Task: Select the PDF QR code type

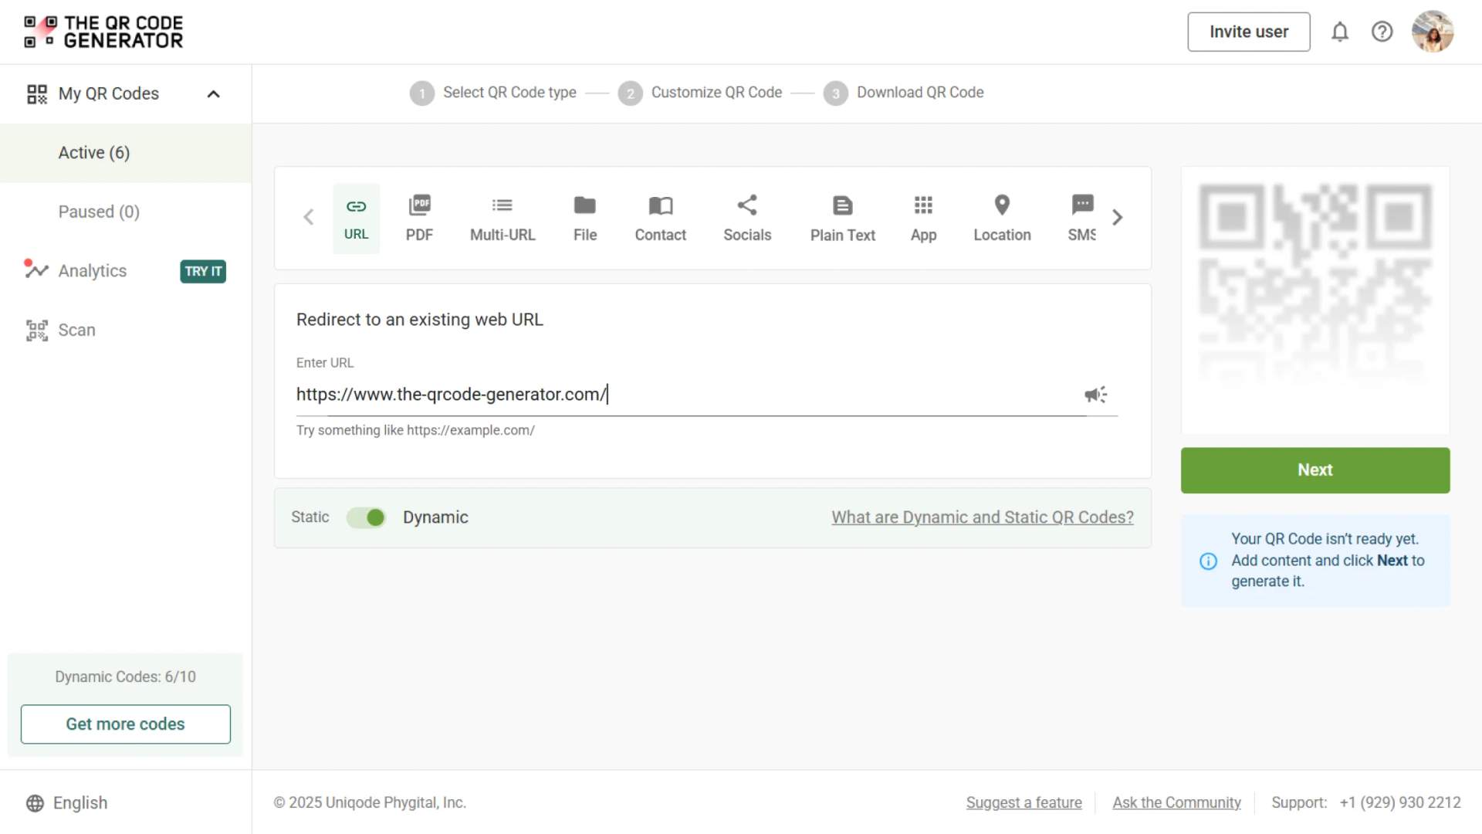Action: tap(419, 219)
